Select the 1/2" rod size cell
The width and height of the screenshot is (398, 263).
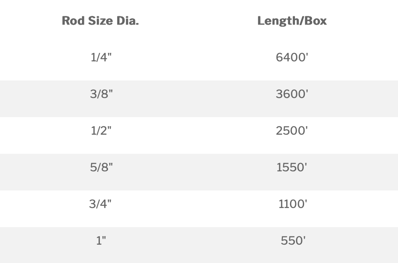point(101,131)
